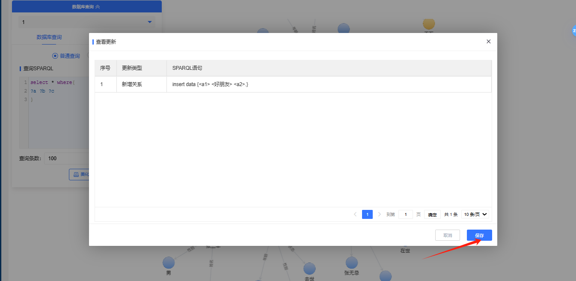Click the 张无忌 graph node

click(351, 263)
